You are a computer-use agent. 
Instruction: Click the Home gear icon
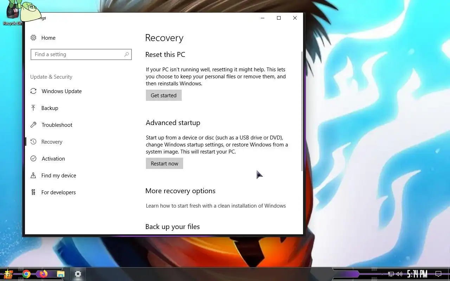tap(33, 38)
